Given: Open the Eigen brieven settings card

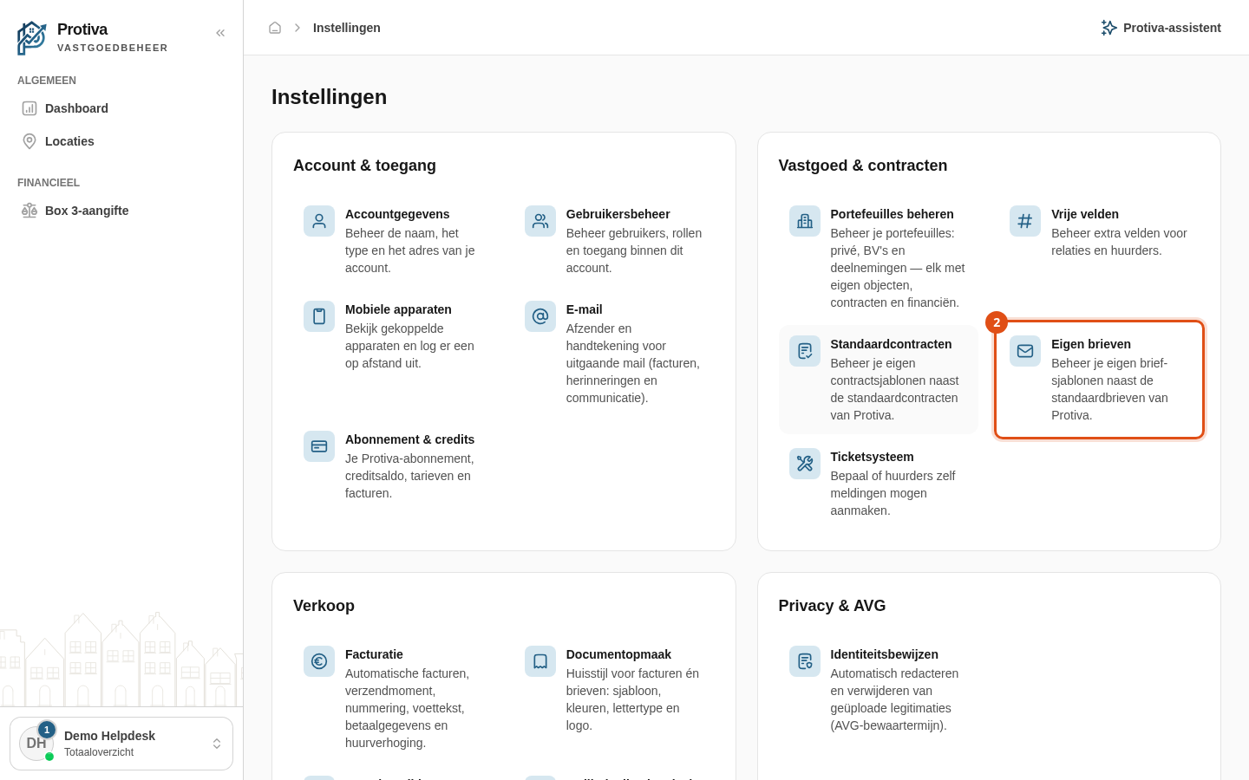Looking at the screenshot, I should tap(1099, 380).
